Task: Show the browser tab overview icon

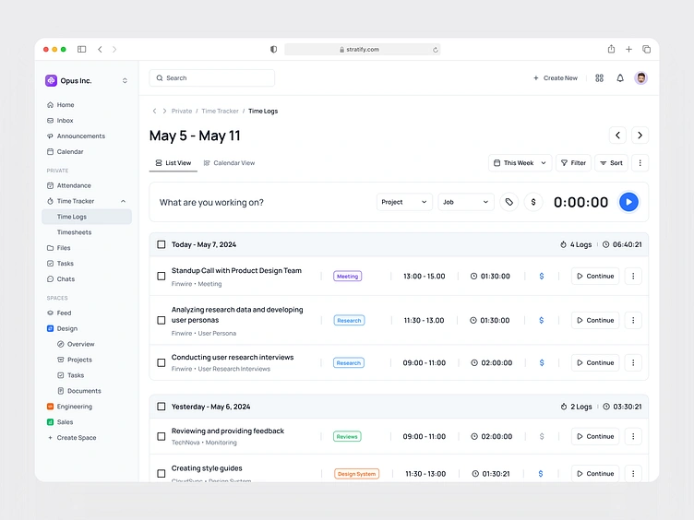Action: pyautogui.click(x=646, y=49)
